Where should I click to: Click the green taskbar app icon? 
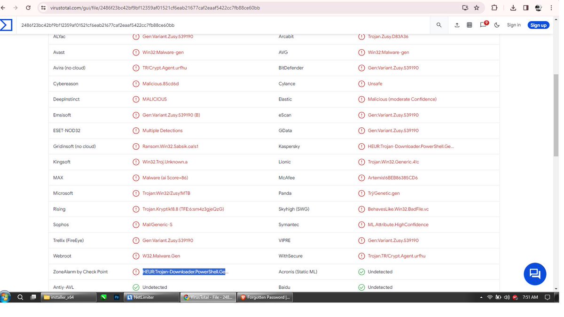tap(104, 297)
